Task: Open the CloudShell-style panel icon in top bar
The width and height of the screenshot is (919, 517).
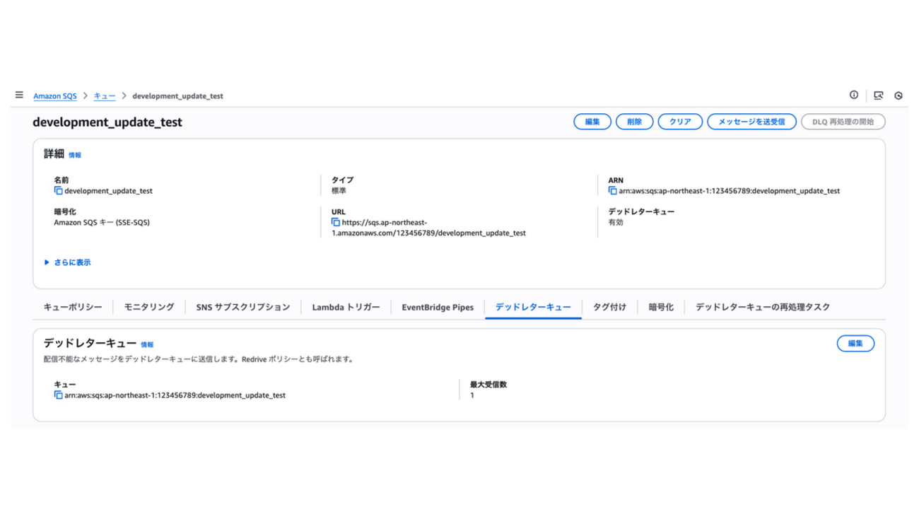Action: [879, 95]
